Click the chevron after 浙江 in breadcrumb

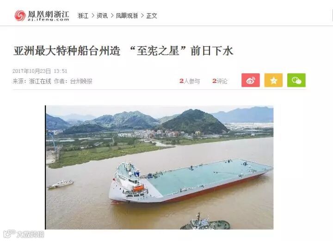click(93, 16)
